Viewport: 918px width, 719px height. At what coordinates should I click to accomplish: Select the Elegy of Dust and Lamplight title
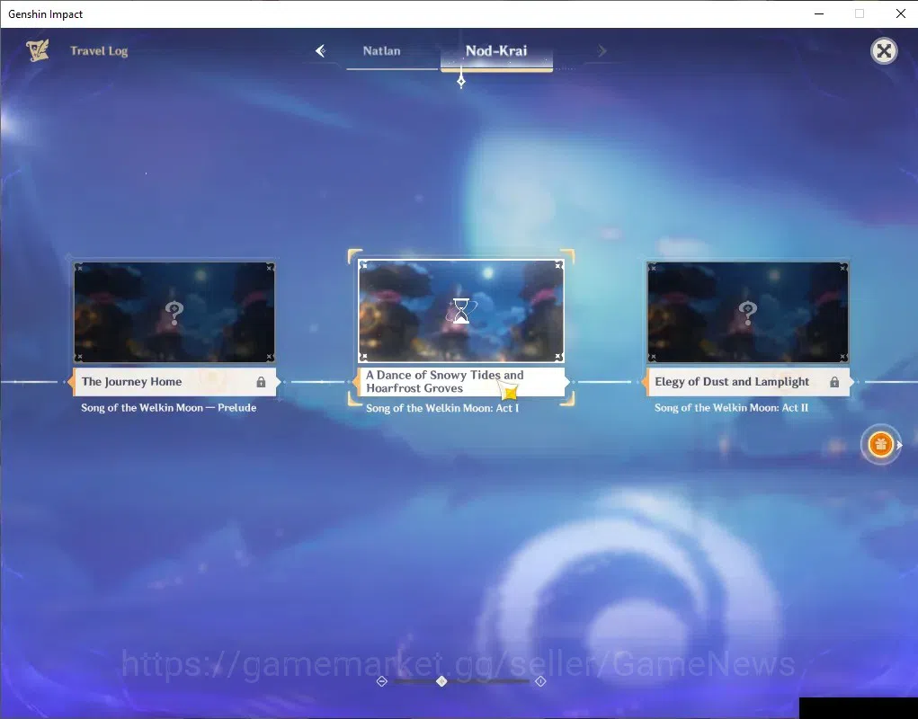coord(747,382)
